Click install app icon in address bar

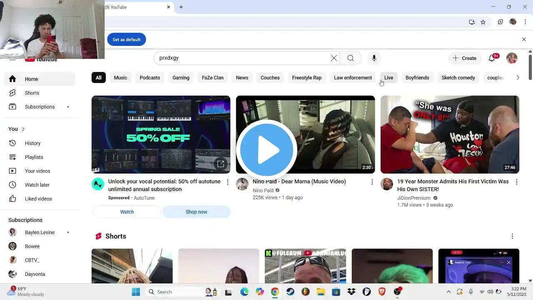472,22
